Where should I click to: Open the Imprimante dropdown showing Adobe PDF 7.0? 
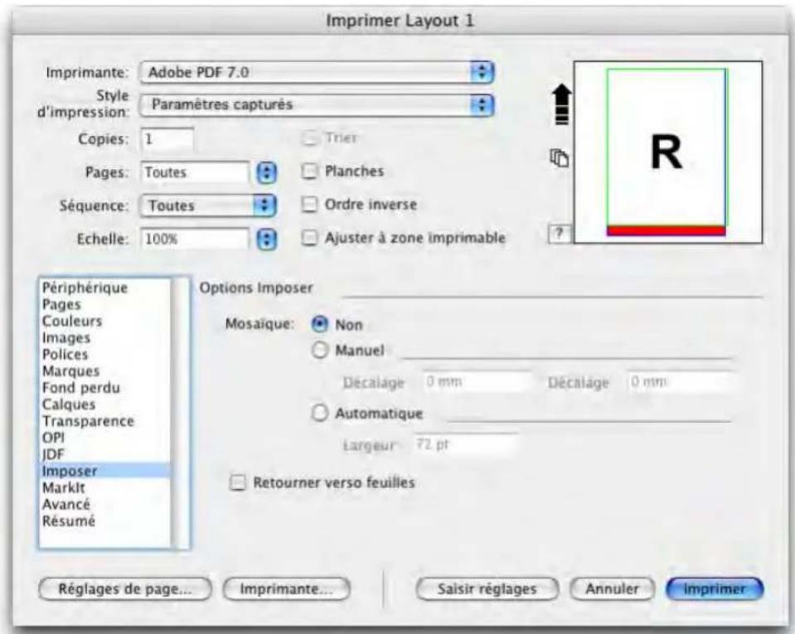pos(317,72)
